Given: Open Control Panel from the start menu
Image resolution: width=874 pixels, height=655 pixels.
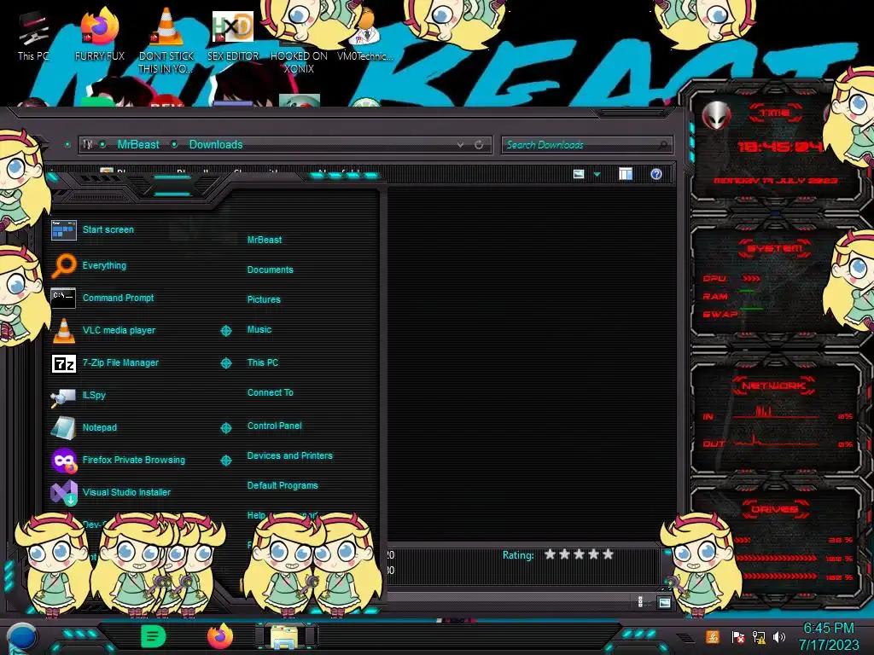Looking at the screenshot, I should (x=274, y=426).
